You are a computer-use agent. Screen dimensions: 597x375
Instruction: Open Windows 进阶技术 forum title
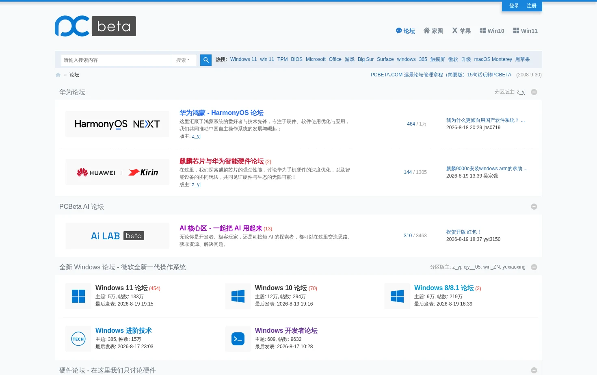click(123, 331)
